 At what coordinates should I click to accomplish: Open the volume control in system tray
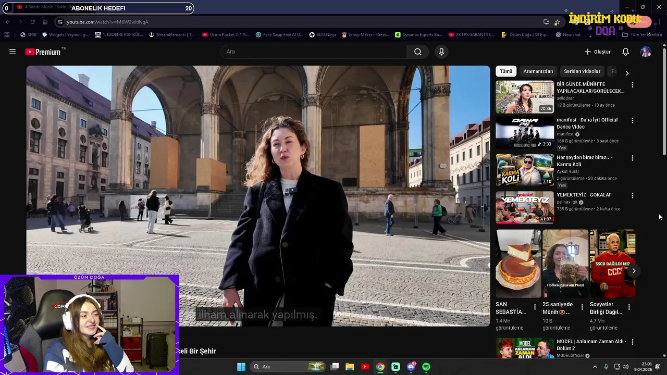[x=625, y=367]
